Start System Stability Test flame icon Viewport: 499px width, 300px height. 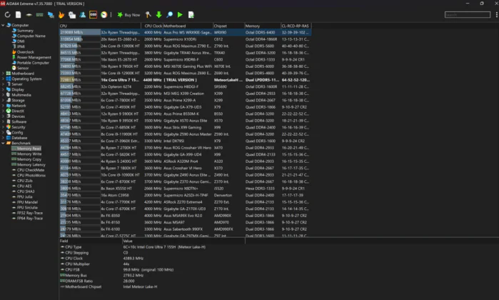pyautogui.click(x=61, y=15)
